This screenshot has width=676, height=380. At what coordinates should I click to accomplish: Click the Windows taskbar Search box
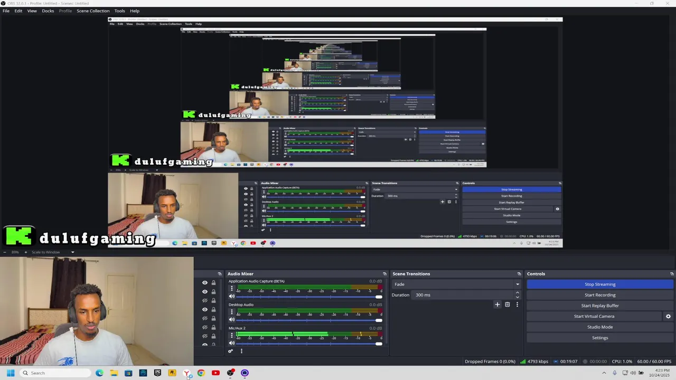point(54,373)
